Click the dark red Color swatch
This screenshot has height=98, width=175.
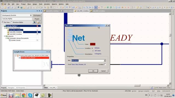(x=93, y=44)
